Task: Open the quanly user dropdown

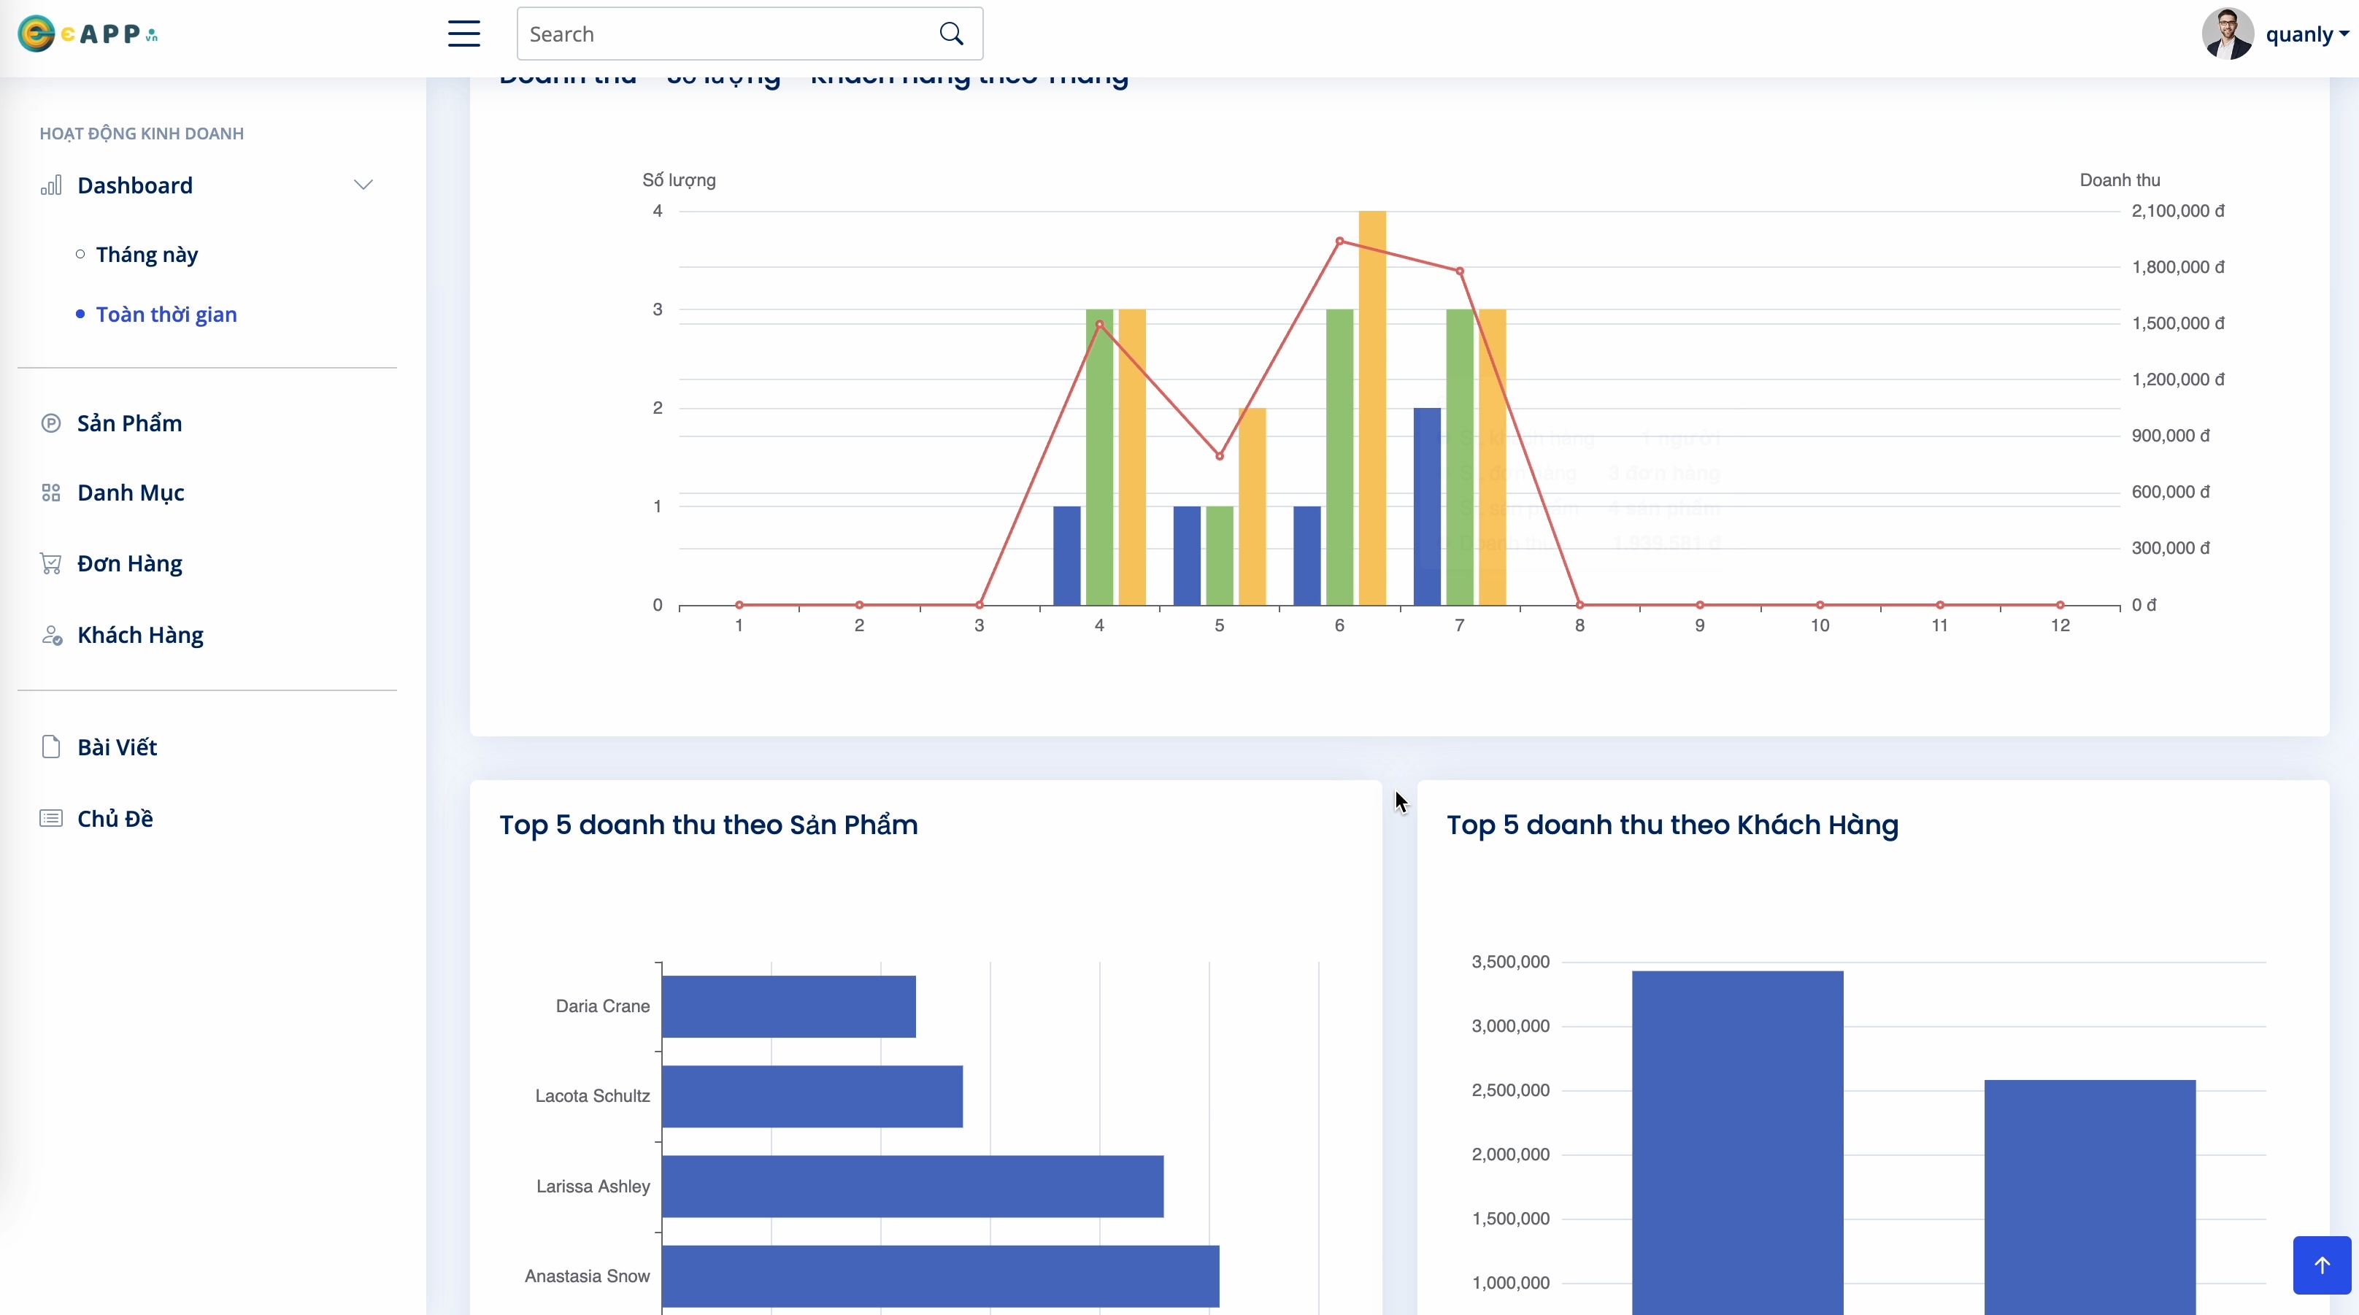Action: point(2306,34)
